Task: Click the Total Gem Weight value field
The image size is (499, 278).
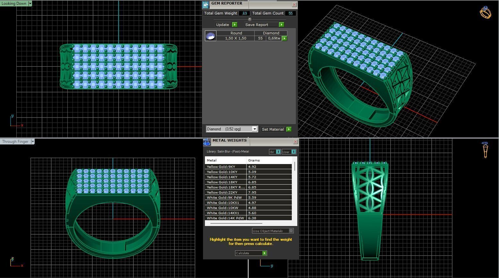Action: click(x=244, y=13)
